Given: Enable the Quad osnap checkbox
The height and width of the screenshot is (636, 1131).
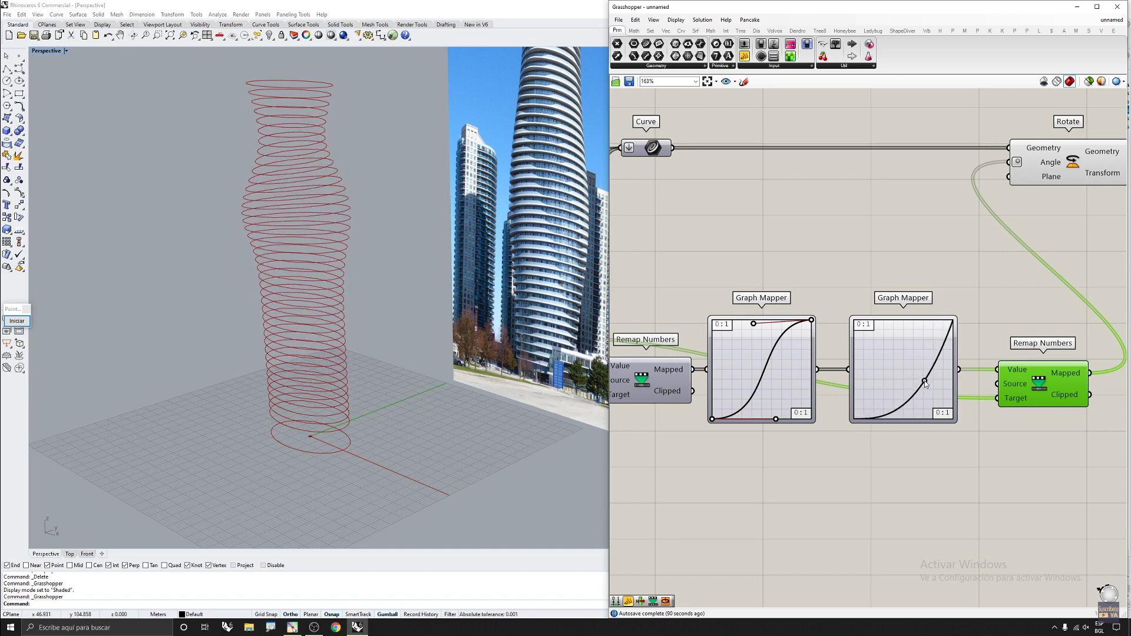Looking at the screenshot, I should click(x=164, y=565).
